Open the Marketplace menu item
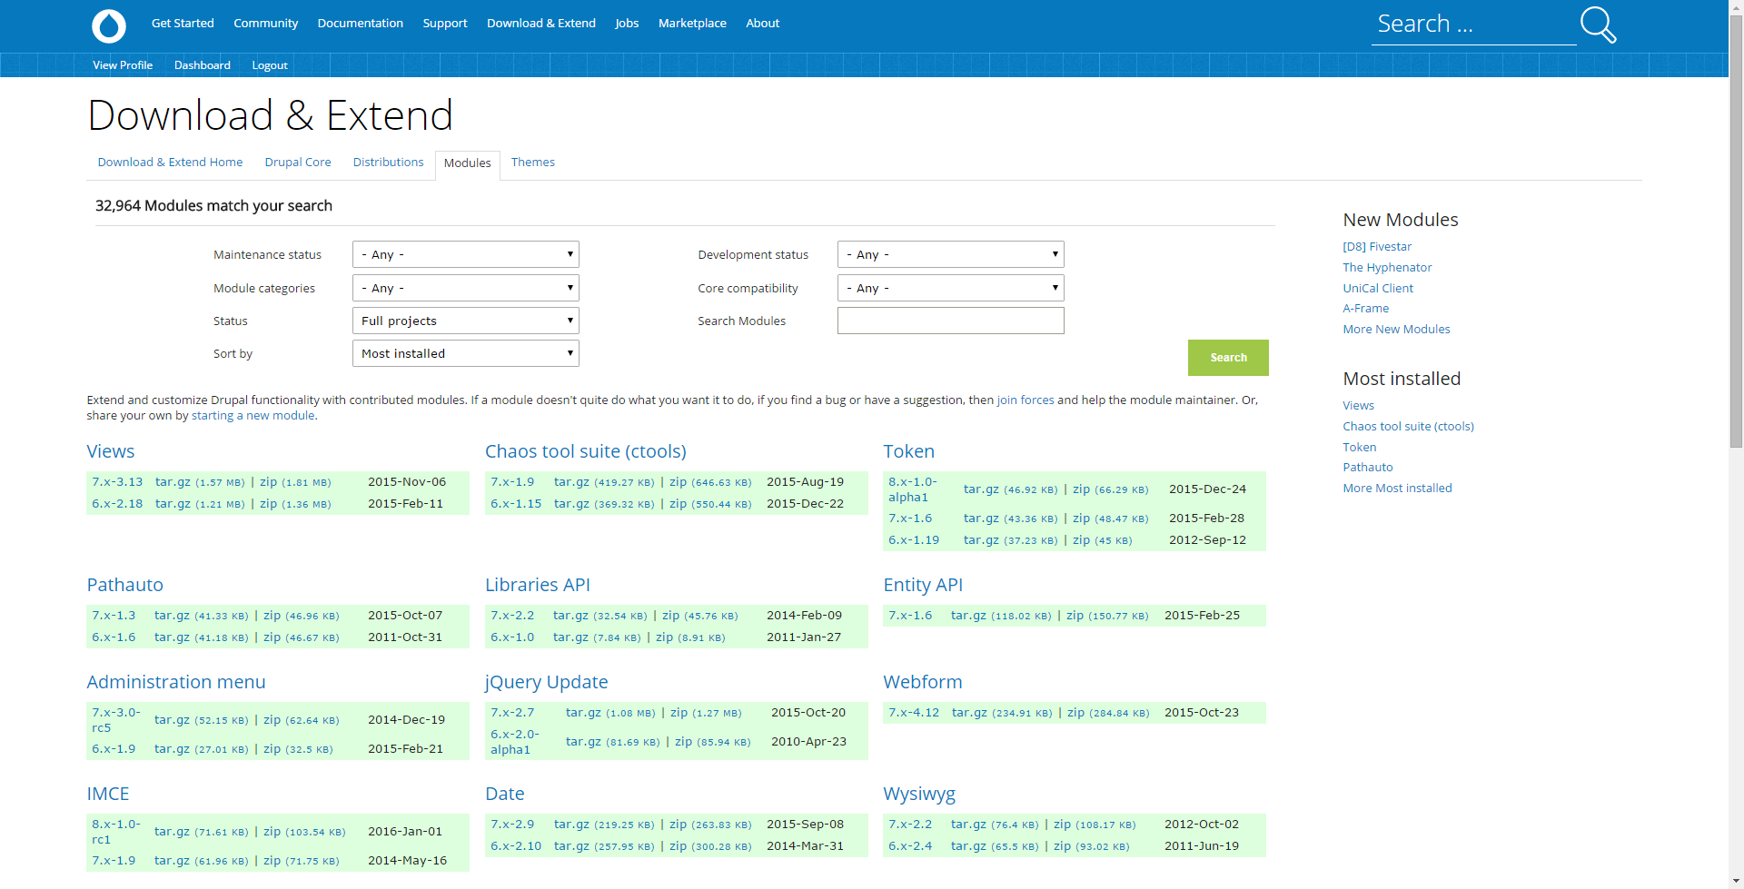 tap(692, 23)
